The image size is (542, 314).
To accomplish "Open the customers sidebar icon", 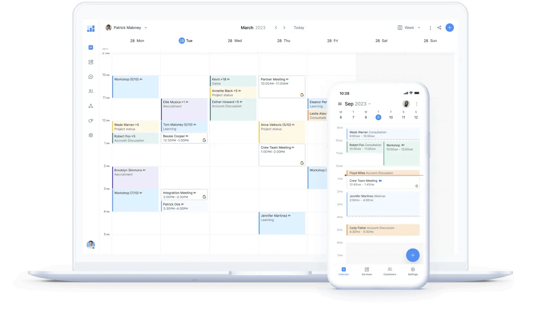I will pos(91,91).
